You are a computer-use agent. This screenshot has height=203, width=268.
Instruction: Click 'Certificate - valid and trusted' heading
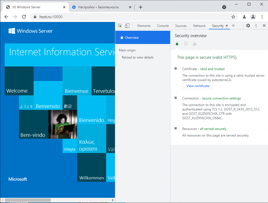[x=203, y=69]
